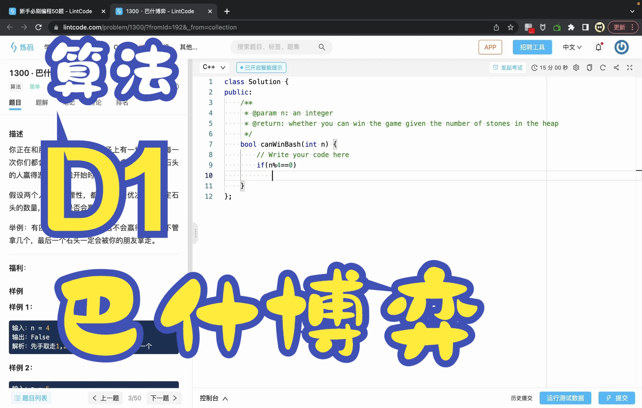Click the copy code icon
642x408 pixels.
click(x=589, y=68)
